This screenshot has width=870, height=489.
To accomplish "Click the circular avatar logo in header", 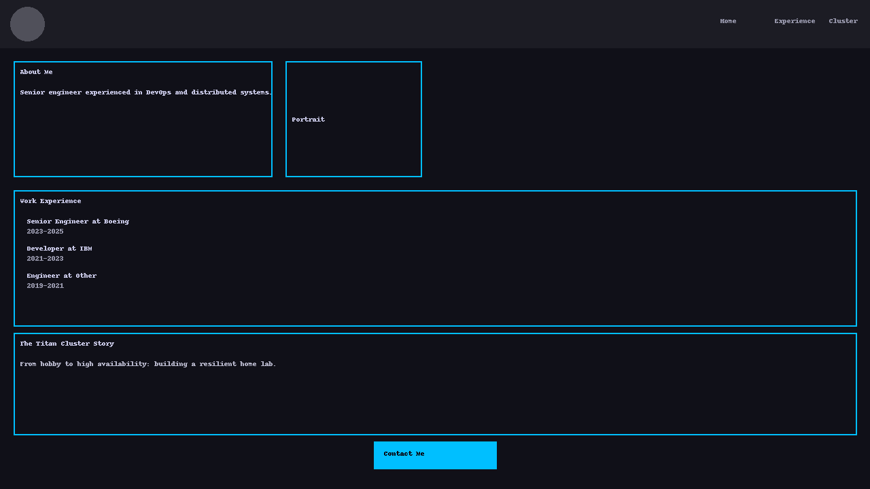I will [x=27, y=24].
